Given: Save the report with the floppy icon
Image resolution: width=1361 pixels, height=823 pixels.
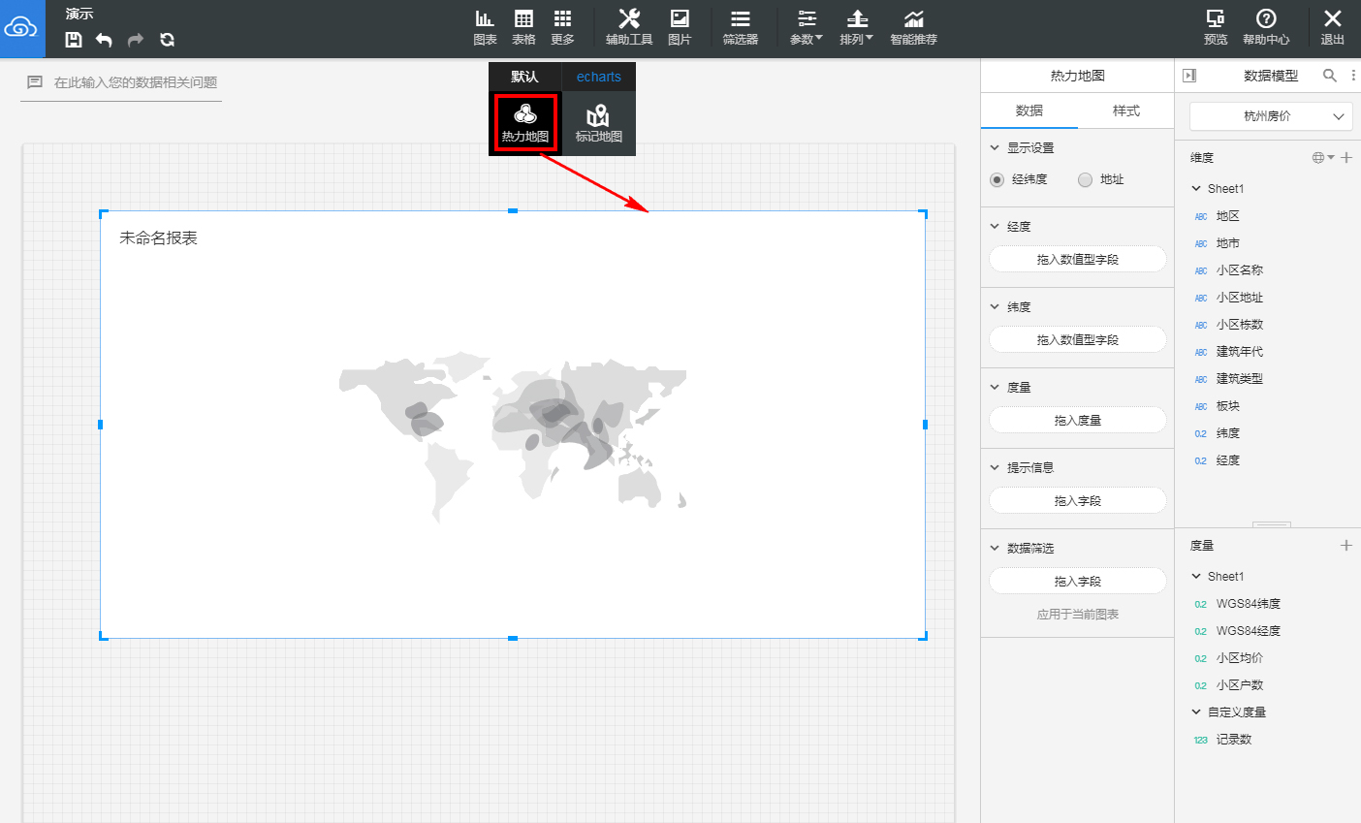Looking at the screenshot, I should coord(74,40).
